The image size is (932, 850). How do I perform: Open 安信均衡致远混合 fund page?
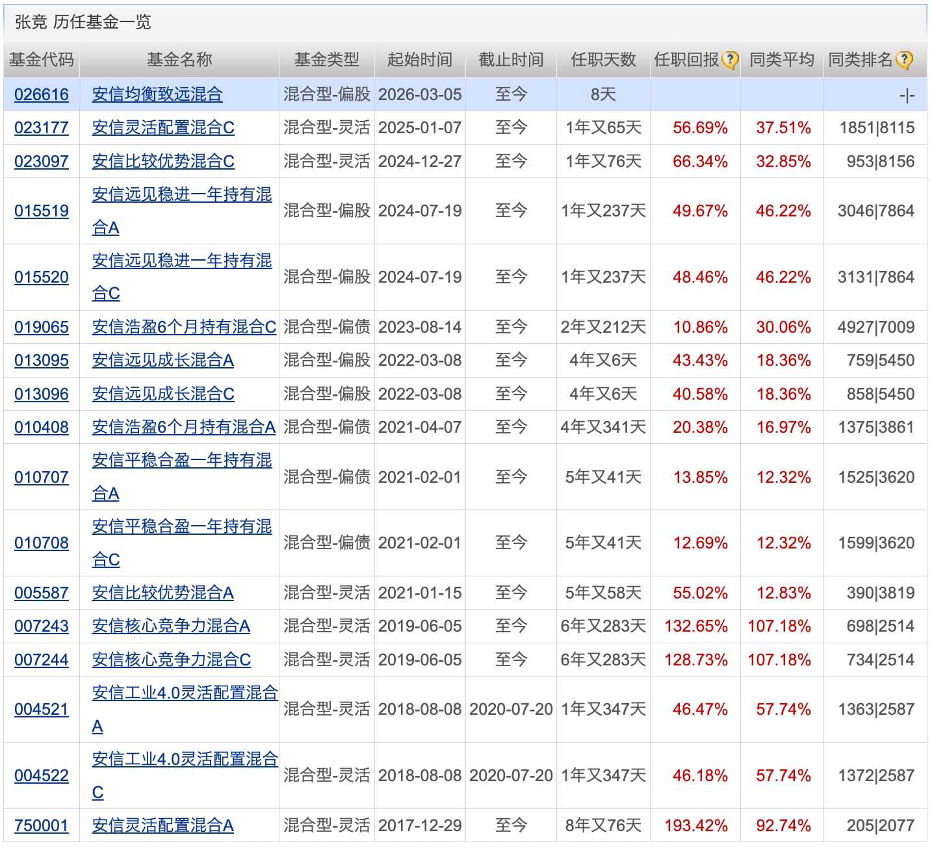(157, 95)
